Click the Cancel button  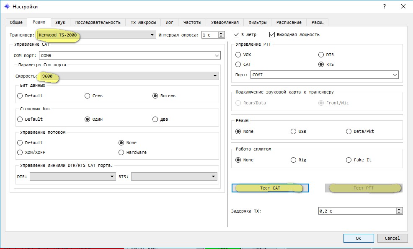click(x=392, y=238)
